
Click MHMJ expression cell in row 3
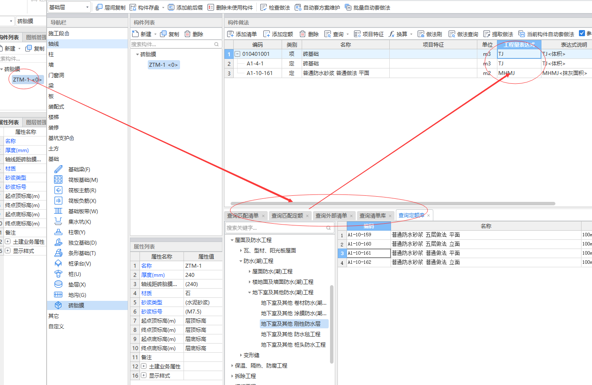[519, 73]
